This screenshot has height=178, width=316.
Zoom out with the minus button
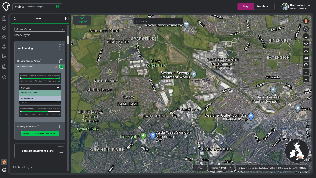tap(306, 79)
